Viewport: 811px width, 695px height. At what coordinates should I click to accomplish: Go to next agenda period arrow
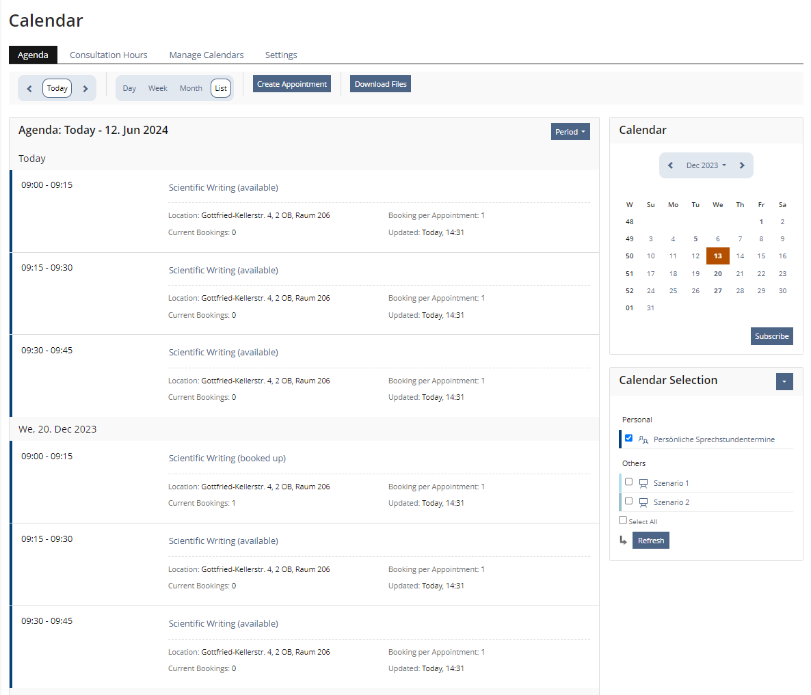[85, 89]
